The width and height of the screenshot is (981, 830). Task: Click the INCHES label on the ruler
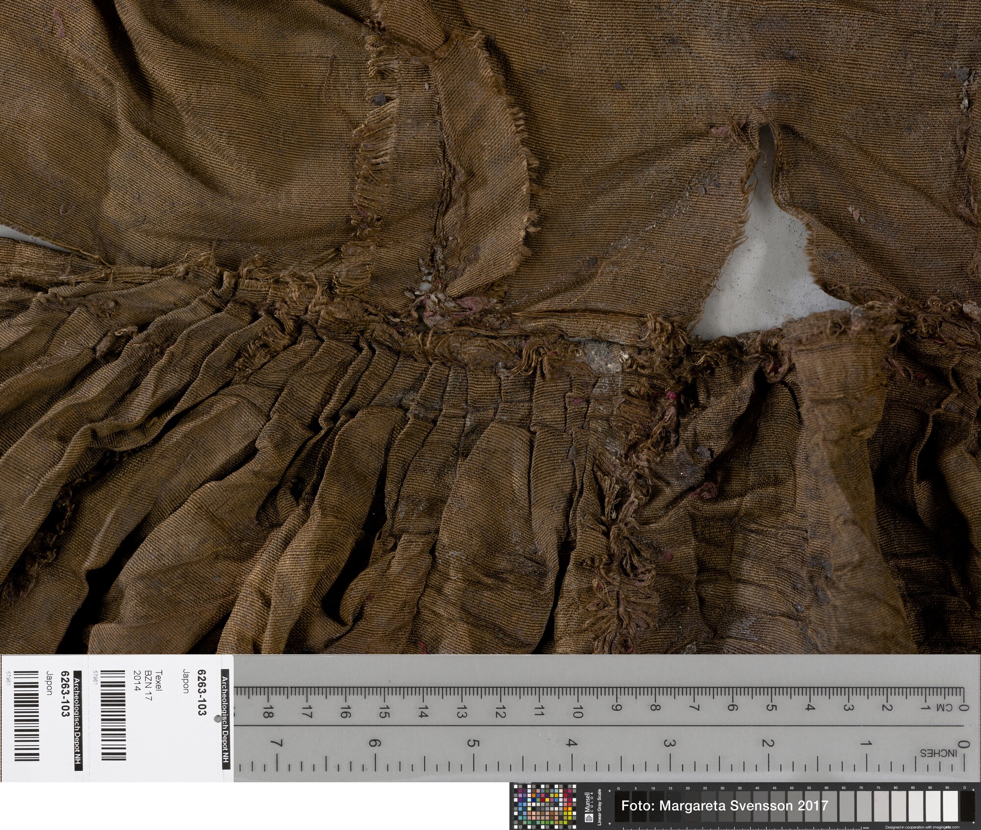click(937, 753)
